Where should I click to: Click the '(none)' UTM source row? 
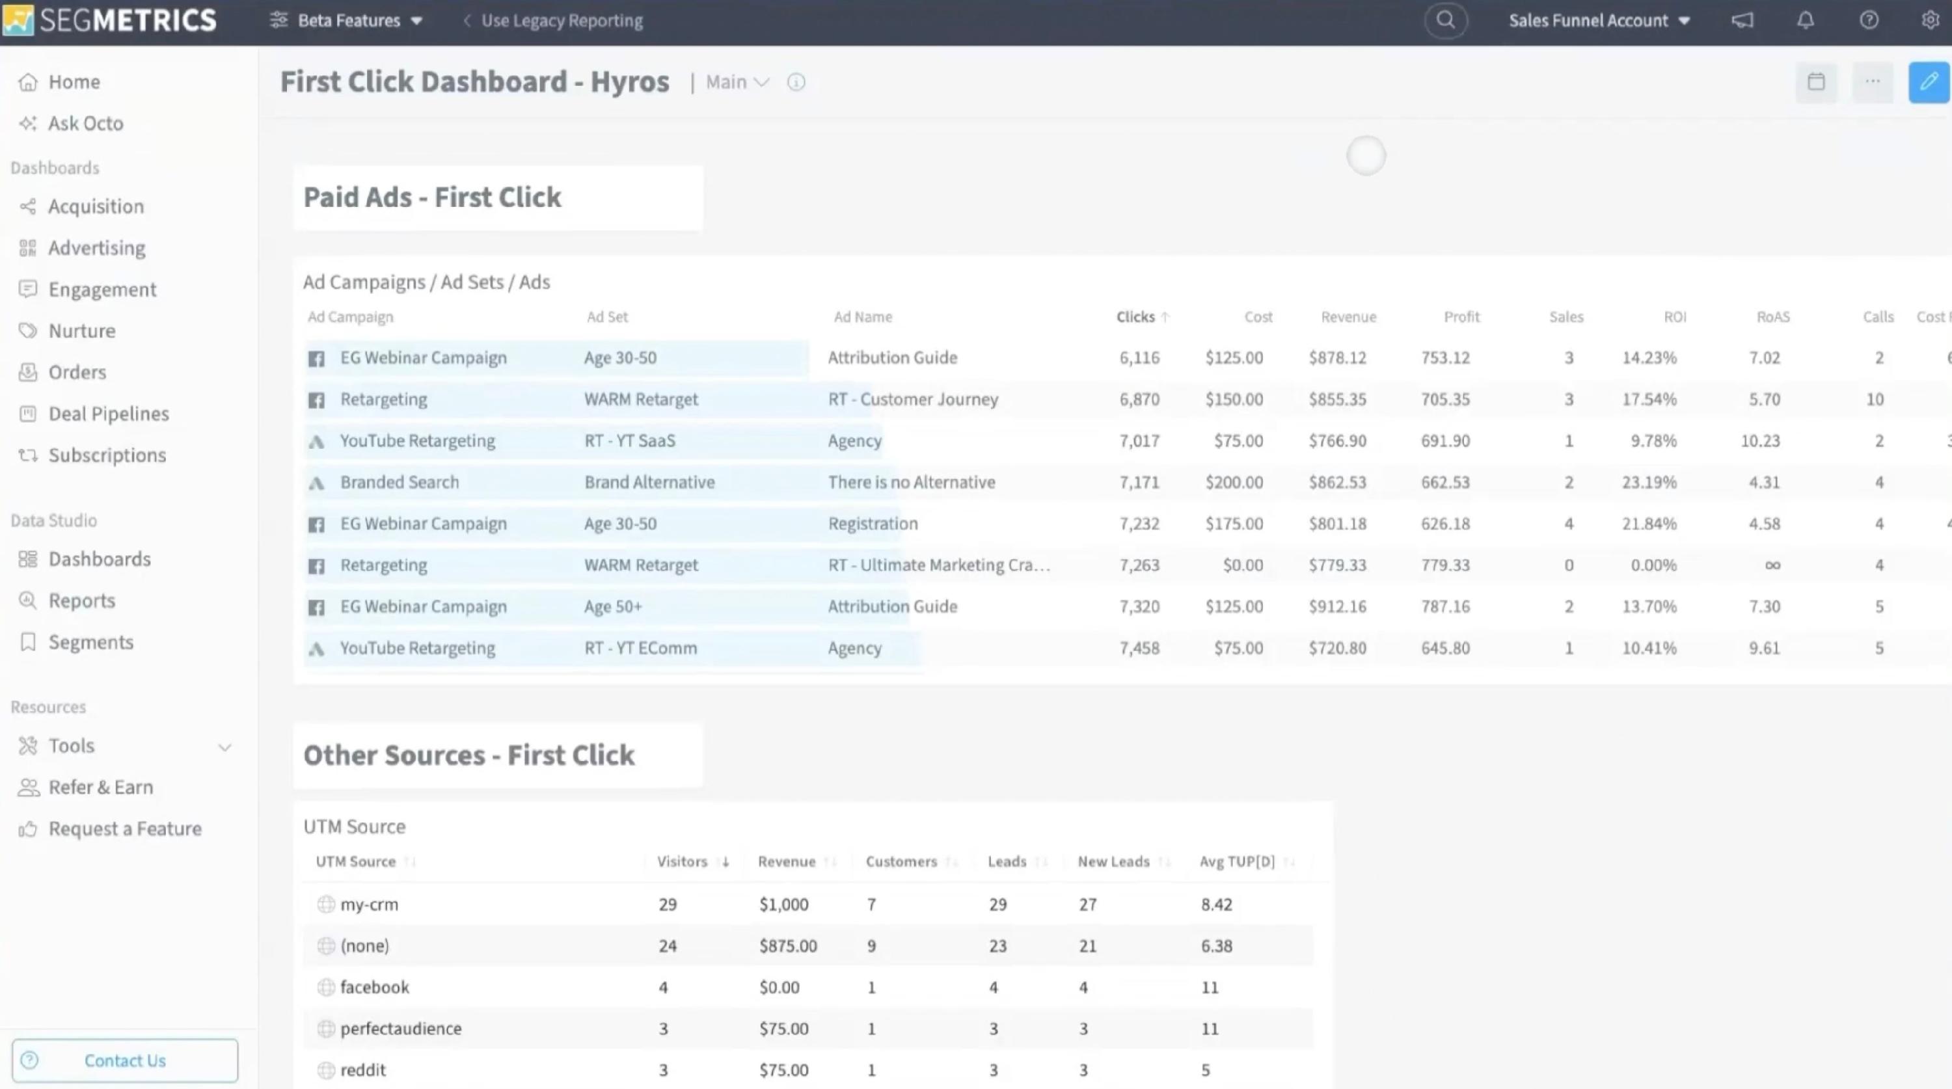click(807, 946)
